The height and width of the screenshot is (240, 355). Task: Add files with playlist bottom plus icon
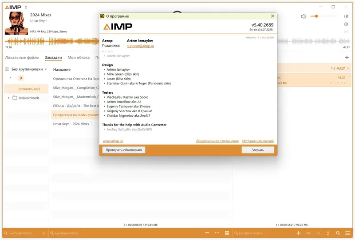coord(298,233)
